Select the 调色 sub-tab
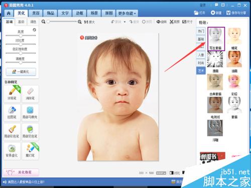251x188 pixels. [33, 22]
